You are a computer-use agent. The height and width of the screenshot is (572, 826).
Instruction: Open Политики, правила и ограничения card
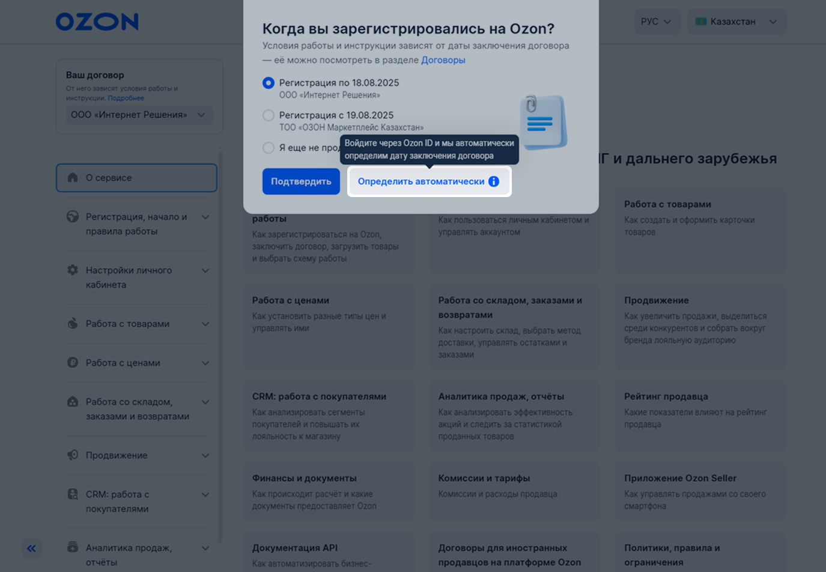click(700, 553)
